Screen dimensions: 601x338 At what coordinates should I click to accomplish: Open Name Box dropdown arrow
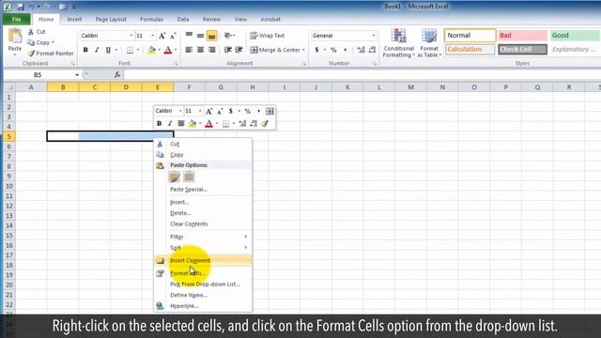pyautogui.click(x=77, y=75)
